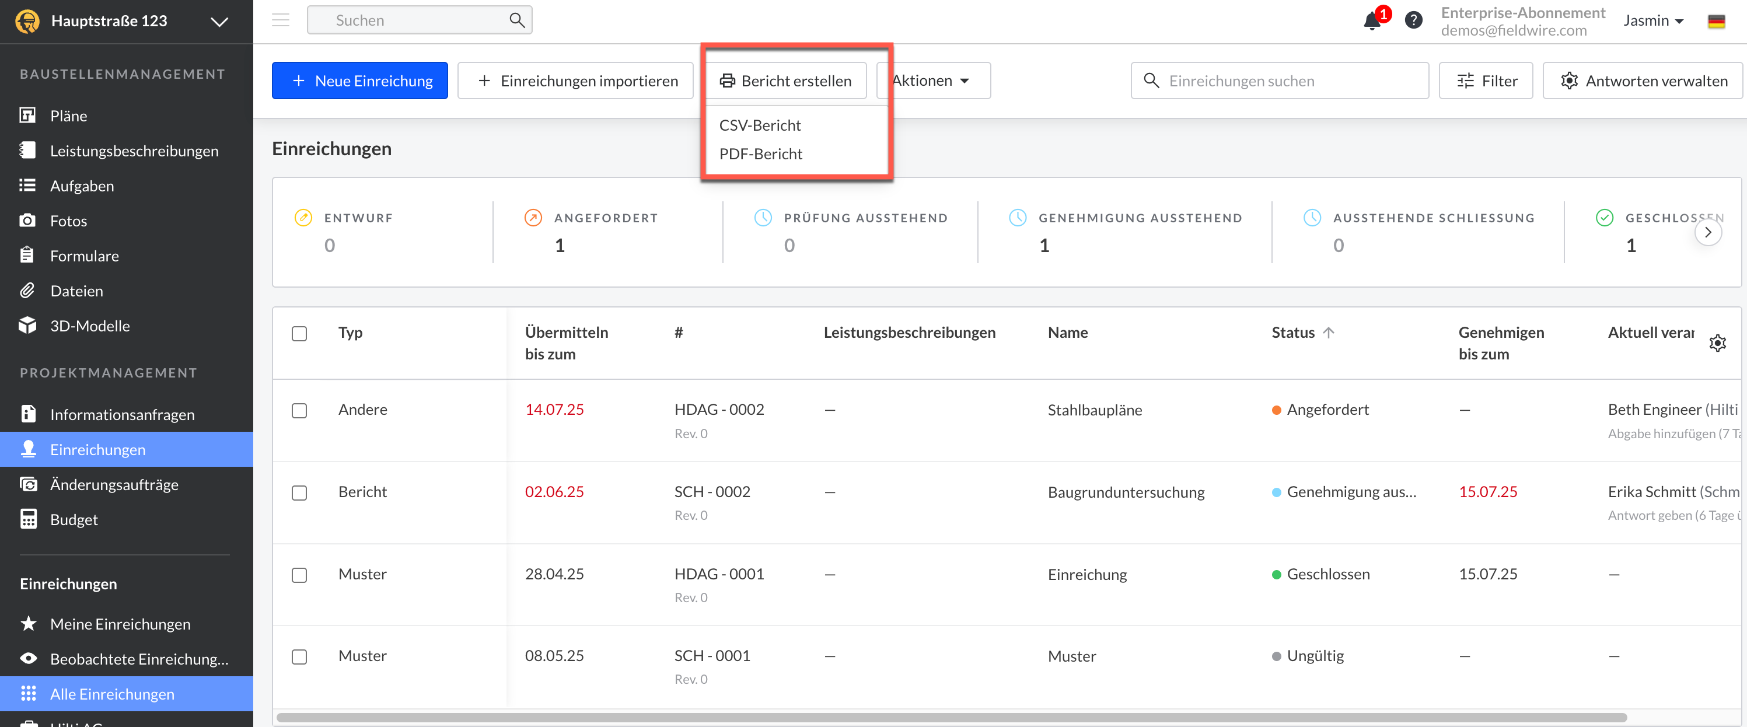Open the Filter button

point(1486,81)
